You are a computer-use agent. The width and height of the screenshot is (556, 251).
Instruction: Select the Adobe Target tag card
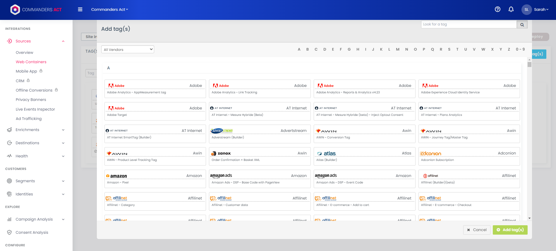tap(155, 111)
